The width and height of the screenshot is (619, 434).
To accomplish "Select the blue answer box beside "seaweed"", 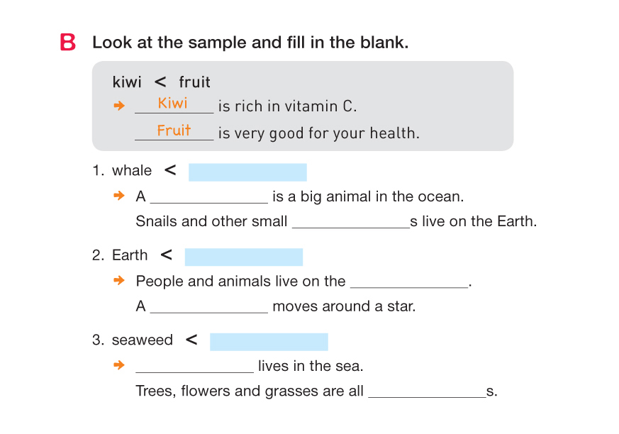I will click(x=269, y=342).
